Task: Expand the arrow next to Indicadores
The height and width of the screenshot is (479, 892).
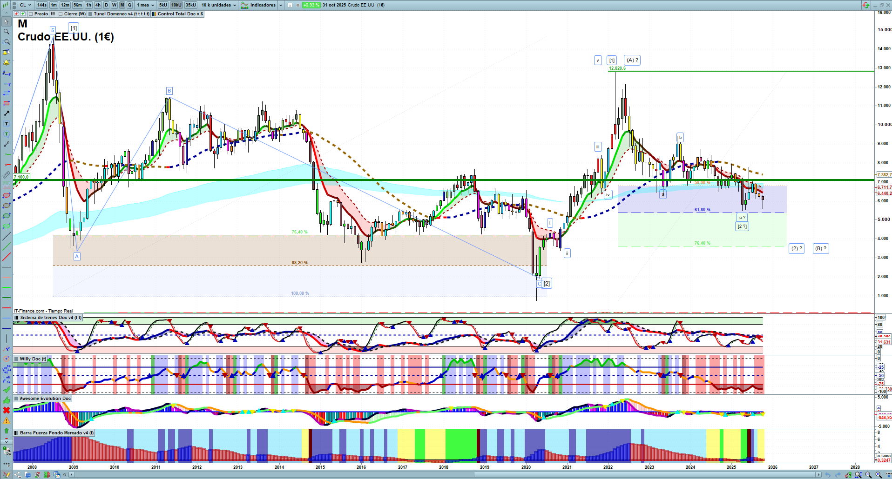Action: click(x=281, y=5)
